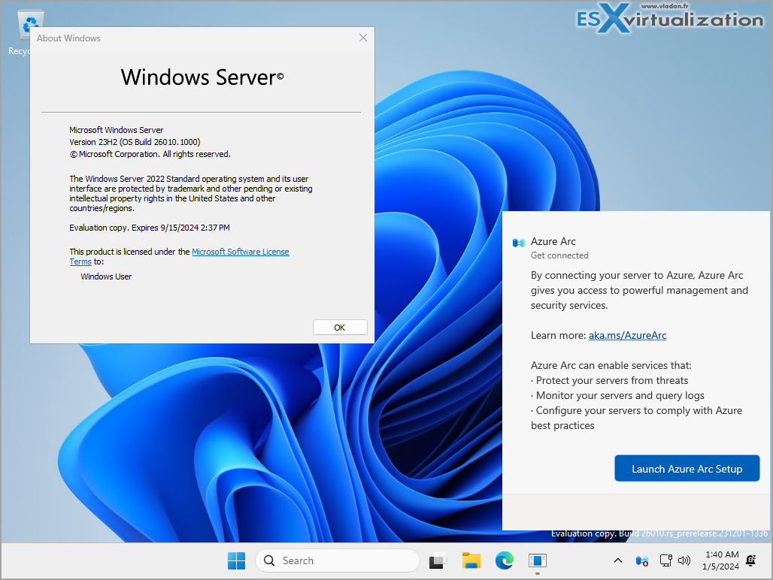Open the network status tray icon
Screen dimensions: 773x580
(665, 560)
